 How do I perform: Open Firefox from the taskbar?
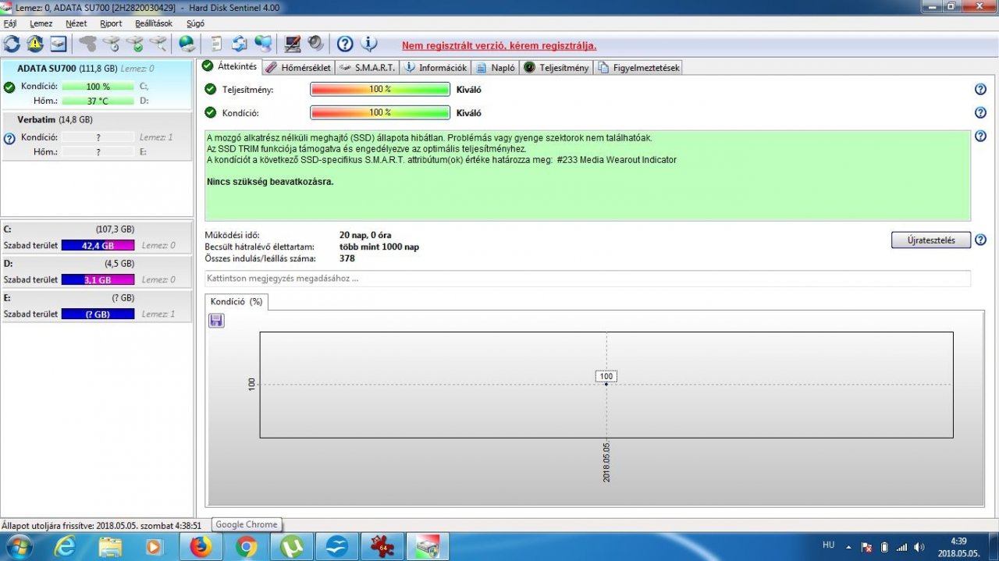click(201, 547)
